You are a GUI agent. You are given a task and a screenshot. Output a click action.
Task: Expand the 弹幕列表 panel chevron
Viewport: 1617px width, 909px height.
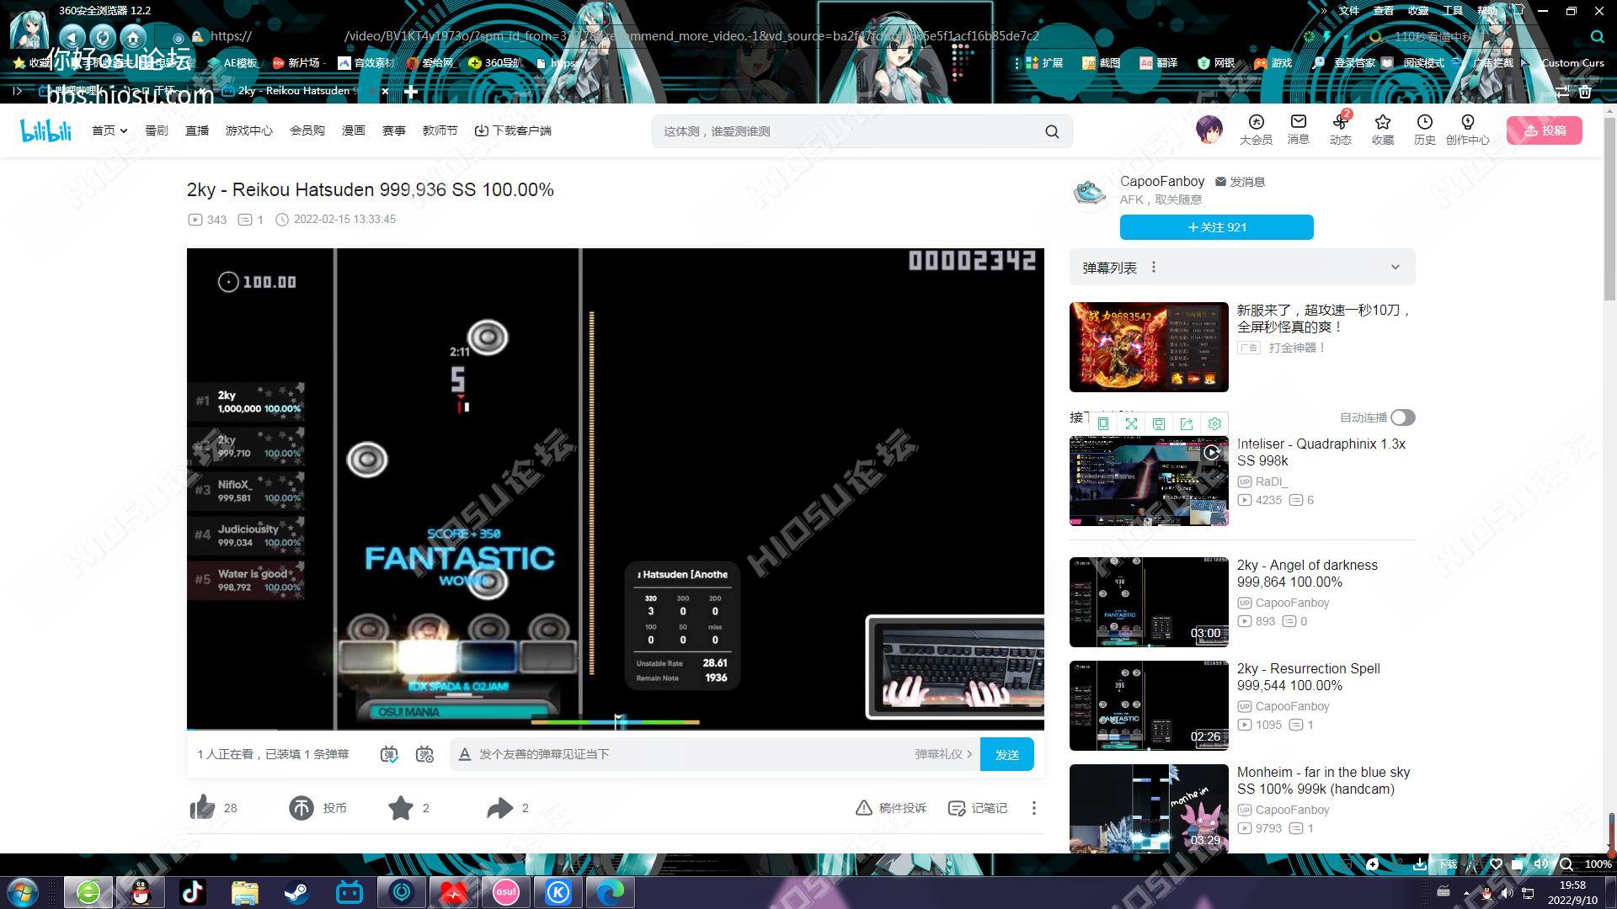click(1396, 268)
